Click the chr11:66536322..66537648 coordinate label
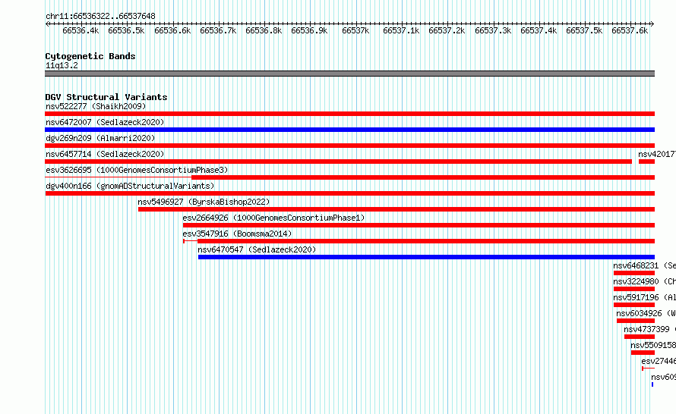This screenshot has height=414, width=676. click(x=100, y=16)
